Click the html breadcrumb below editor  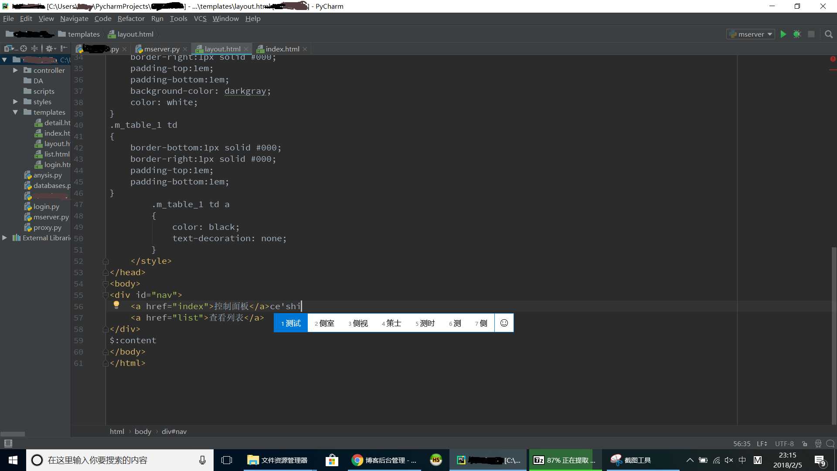coord(117,431)
